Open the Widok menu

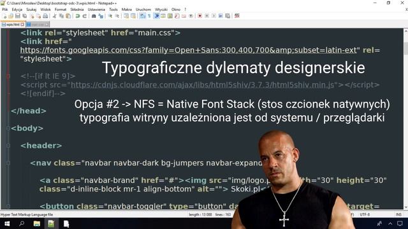[45, 10]
